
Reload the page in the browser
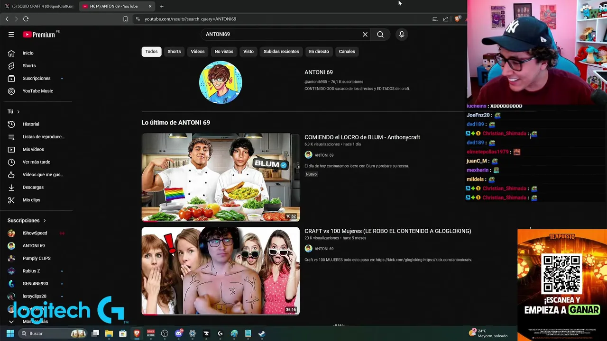pyautogui.click(x=26, y=19)
